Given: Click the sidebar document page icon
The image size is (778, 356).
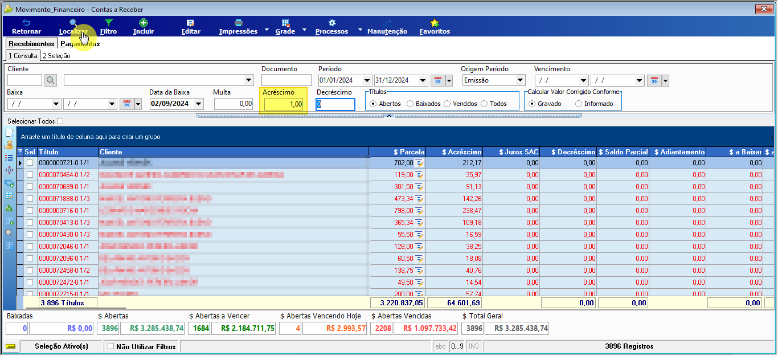Looking at the screenshot, I should [x=9, y=132].
